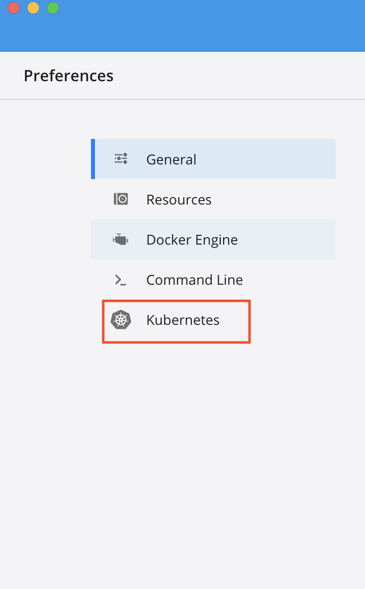Image resolution: width=365 pixels, height=589 pixels.
Task: Open the General preferences section
Action: (171, 159)
